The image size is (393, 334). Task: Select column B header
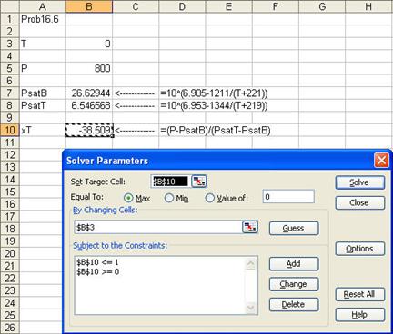coord(89,6)
